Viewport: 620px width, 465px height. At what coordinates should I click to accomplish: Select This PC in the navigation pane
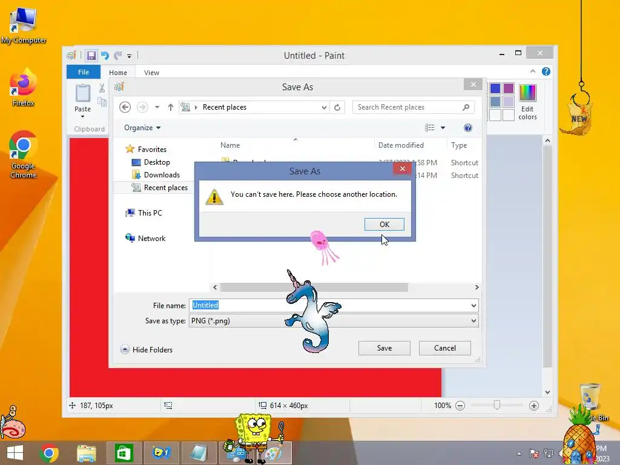point(144,213)
